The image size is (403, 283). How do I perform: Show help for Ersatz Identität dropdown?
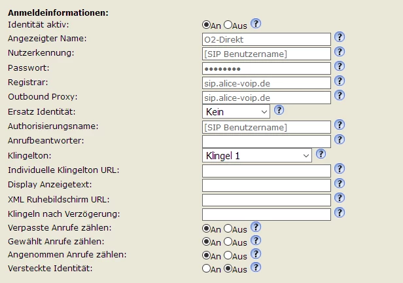(x=279, y=110)
